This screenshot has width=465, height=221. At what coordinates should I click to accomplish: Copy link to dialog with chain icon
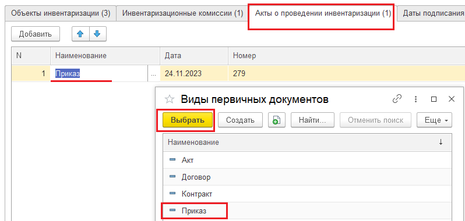coord(397,99)
